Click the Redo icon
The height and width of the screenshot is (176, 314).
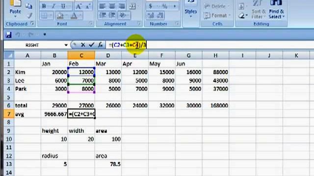[30, 35]
